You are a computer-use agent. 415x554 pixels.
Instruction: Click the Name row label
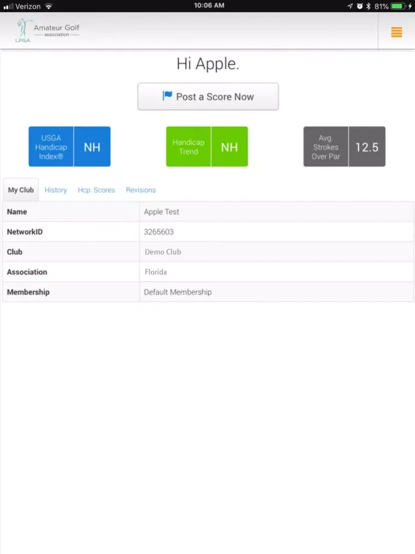pos(17,212)
